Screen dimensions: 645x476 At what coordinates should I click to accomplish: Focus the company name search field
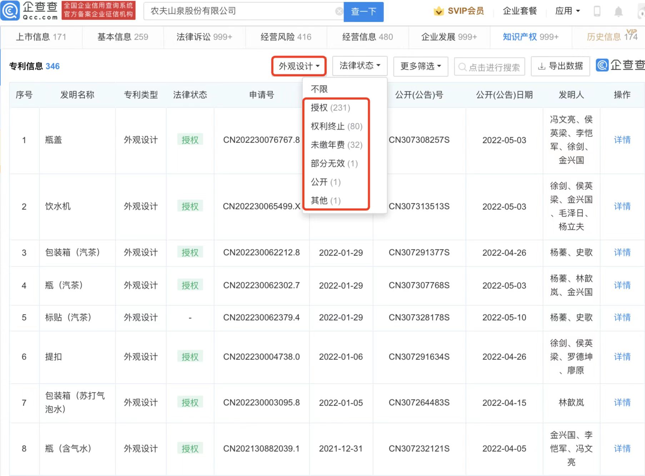244,11
